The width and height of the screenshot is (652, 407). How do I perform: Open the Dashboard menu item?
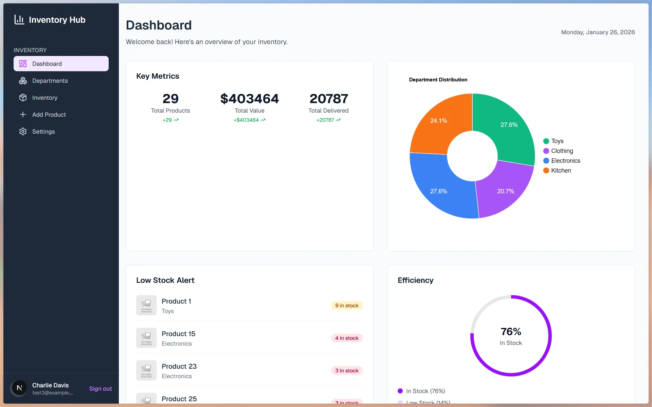click(61, 64)
